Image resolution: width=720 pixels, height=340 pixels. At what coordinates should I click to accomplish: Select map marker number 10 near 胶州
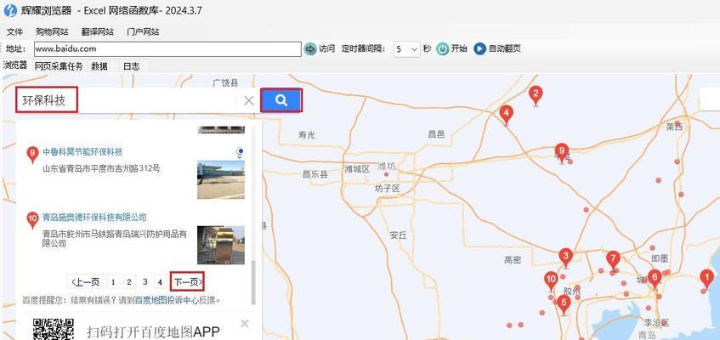pyautogui.click(x=551, y=281)
